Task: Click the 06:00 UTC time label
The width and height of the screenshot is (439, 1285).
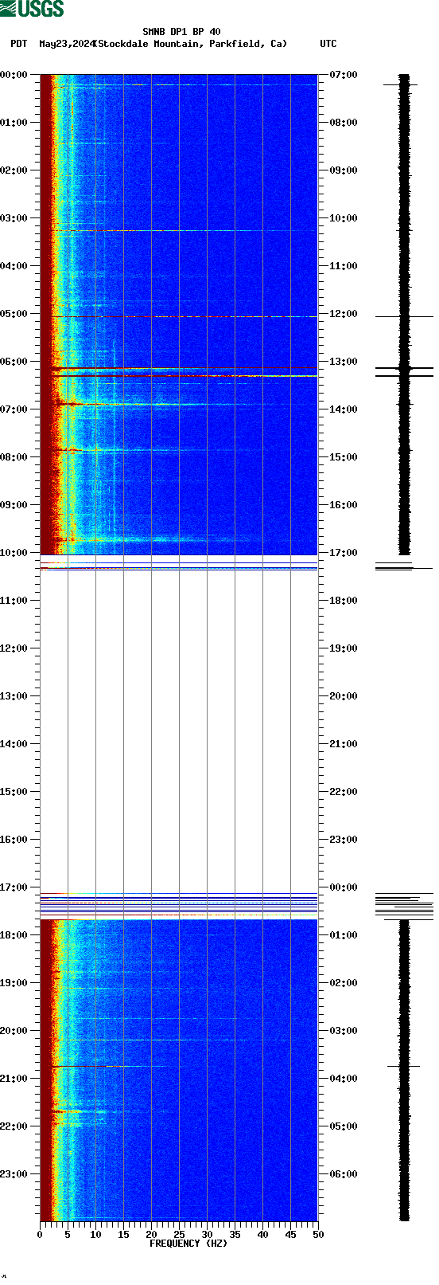Action: tap(343, 1174)
